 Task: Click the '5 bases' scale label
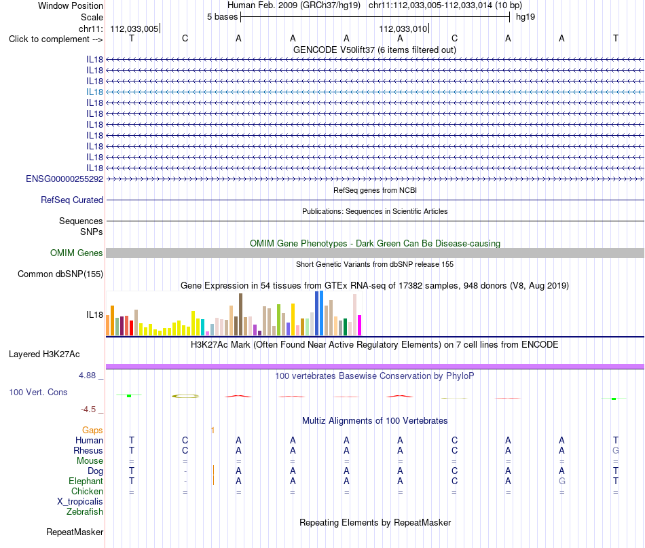pyautogui.click(x=222, y=17)
